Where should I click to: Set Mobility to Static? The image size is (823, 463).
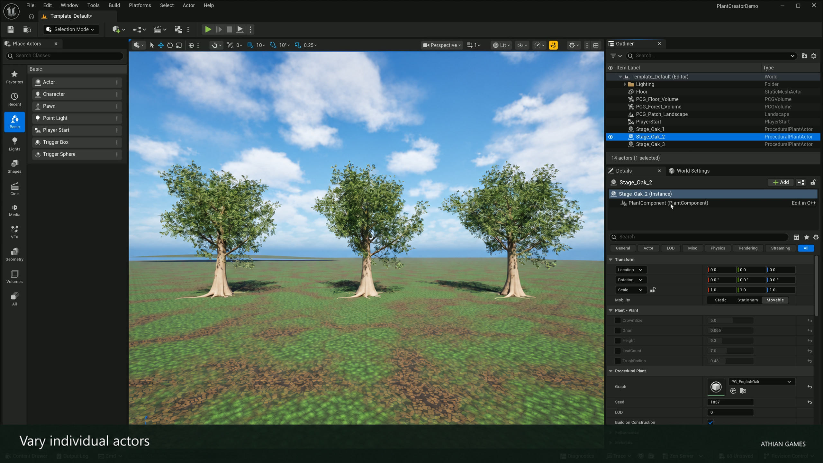coord(720,300)
